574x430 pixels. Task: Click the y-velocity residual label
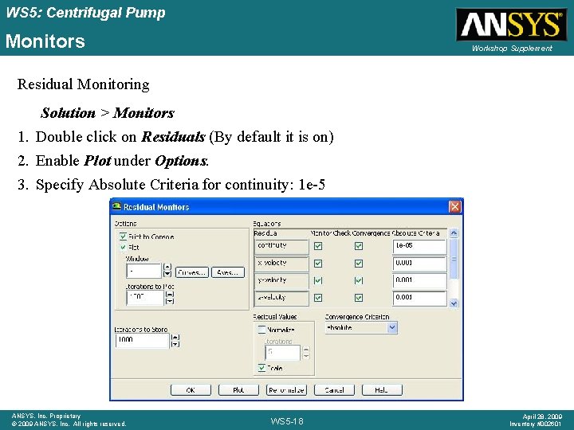coord(281,281)
